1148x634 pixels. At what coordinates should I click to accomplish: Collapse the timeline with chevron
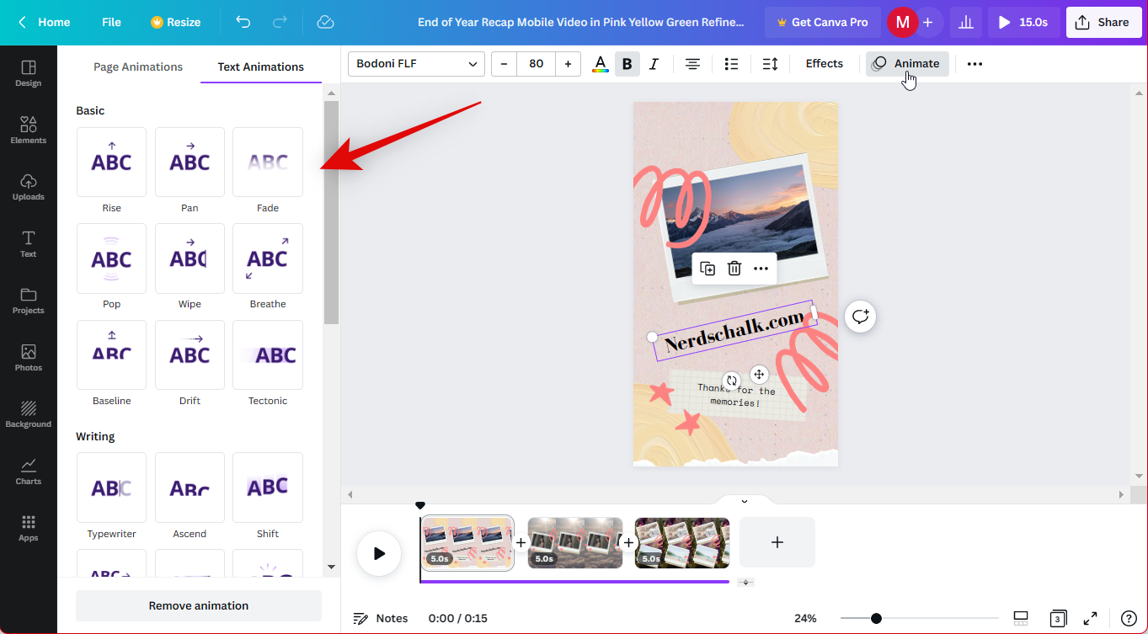point(745,501)
